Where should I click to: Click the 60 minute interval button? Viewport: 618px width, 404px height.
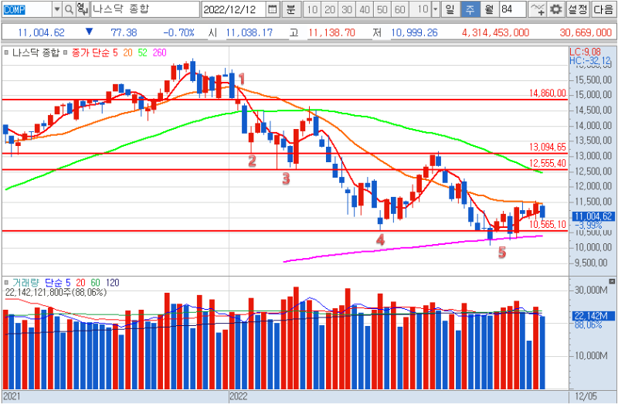point(399,9)
